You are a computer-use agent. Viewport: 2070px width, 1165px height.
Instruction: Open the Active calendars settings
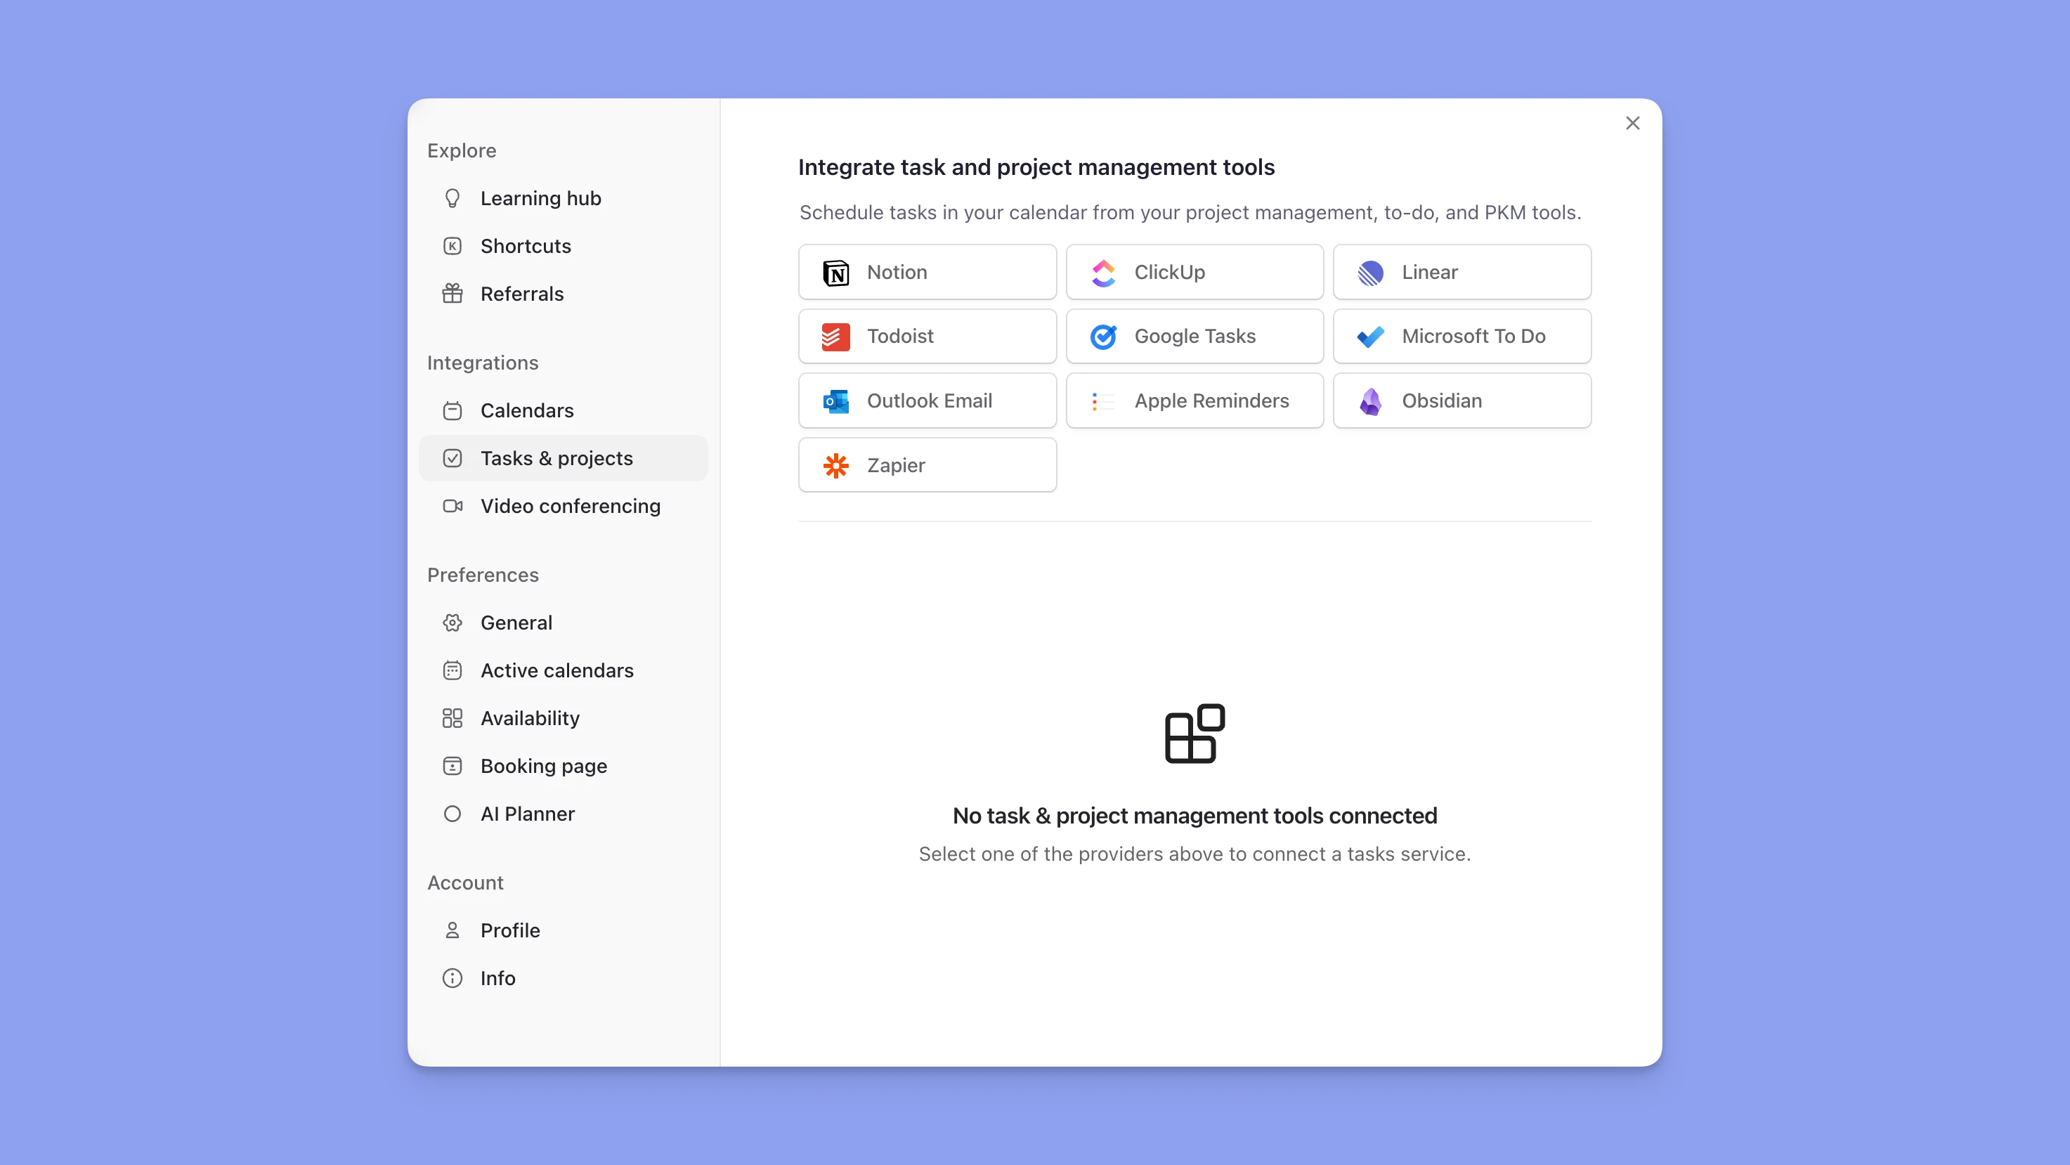(x=557, y=669)
